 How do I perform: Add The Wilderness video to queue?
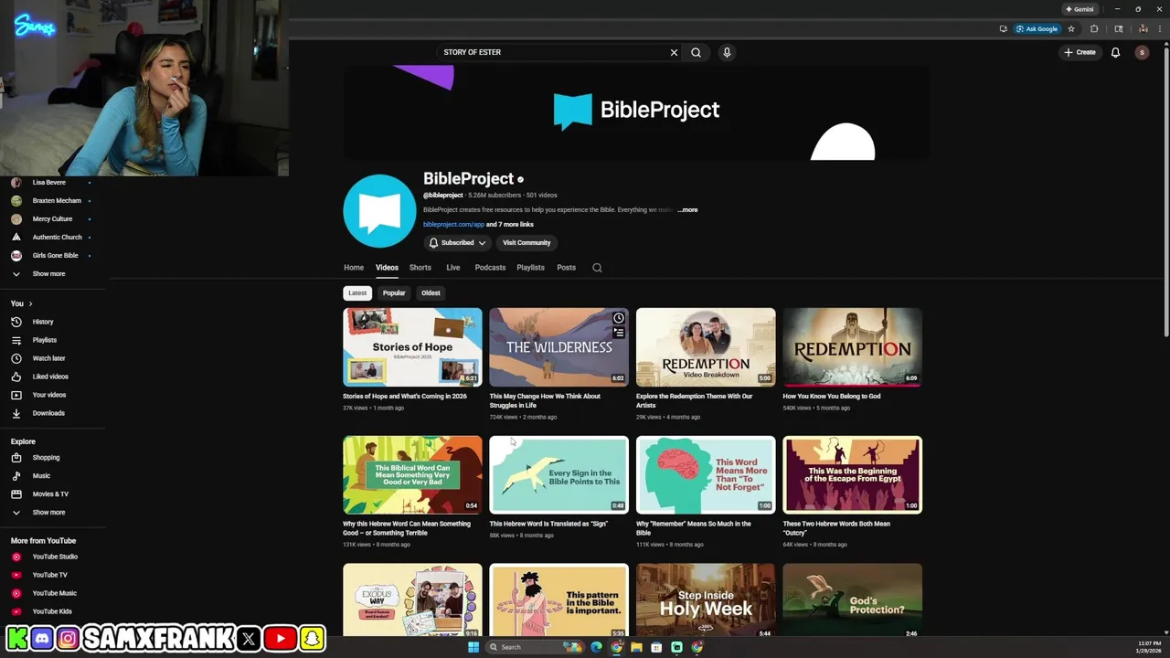point(619,333)
